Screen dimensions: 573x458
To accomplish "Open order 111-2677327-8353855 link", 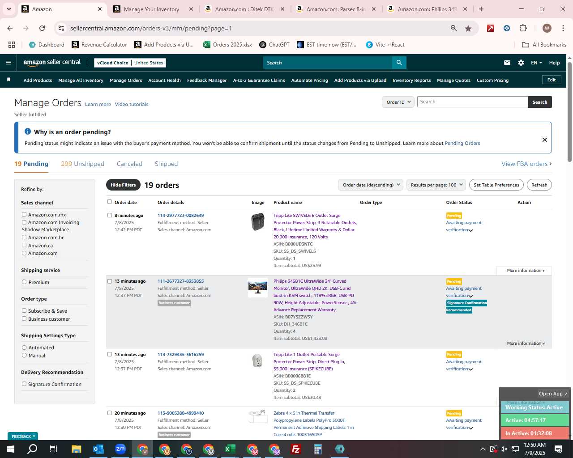I will coord(180,281).
